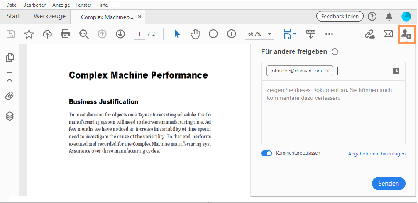
Task: Open the Attachments paperclip panel
Action: (x=10, y=97)
